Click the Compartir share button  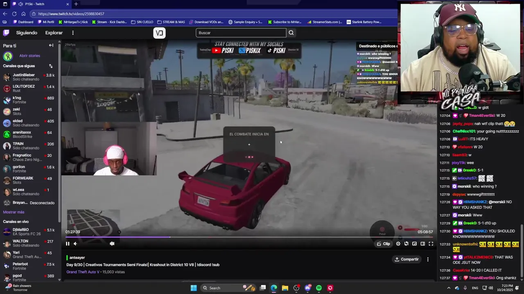407,259
